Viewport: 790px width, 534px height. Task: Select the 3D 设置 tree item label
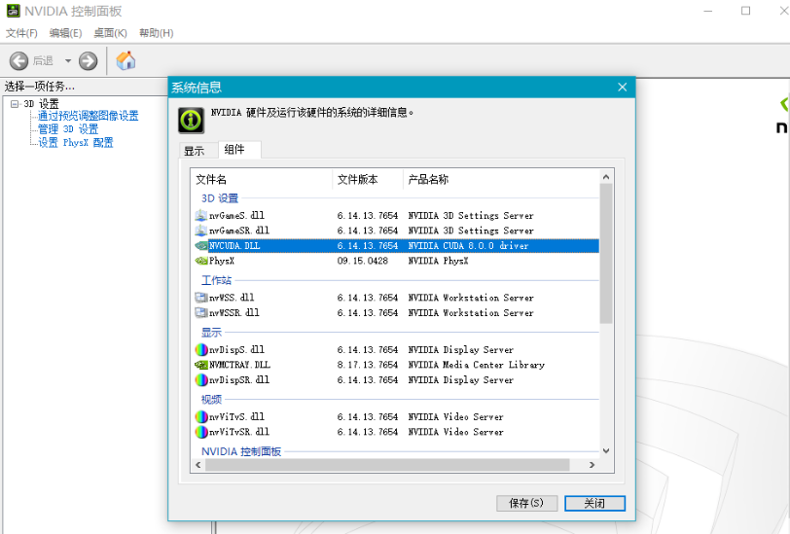coord(41,104)
